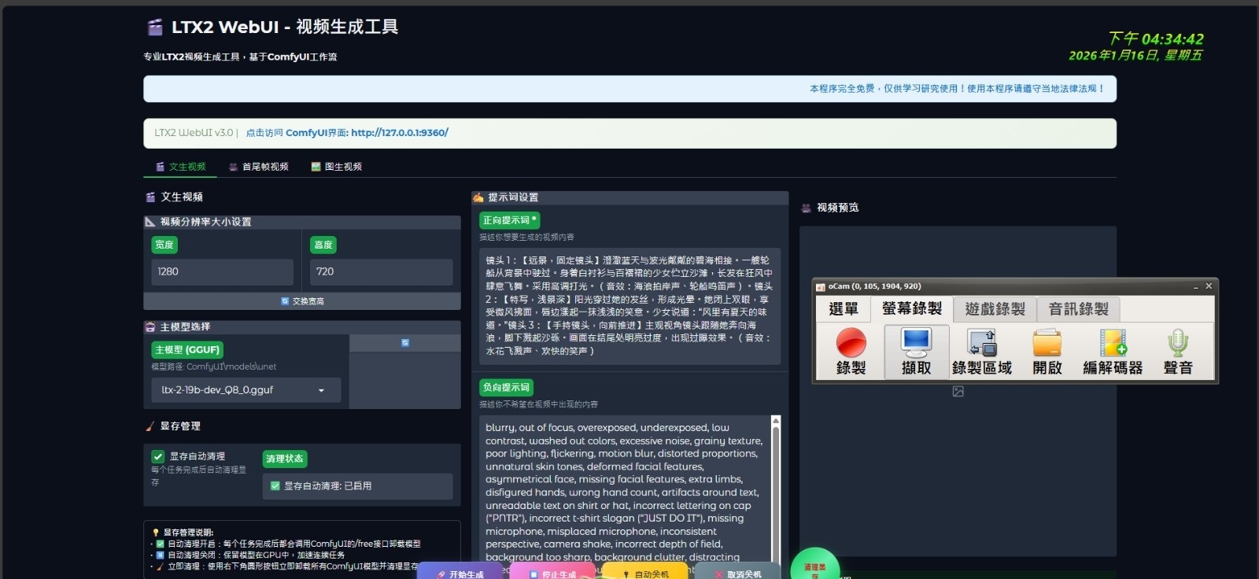
Task: Click the 自动关机 auto shutdown button
Action: 646,573
